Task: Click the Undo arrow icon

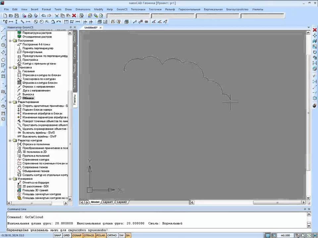Action: coord(43,16)
